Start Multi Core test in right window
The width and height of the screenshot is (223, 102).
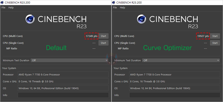[x=215, y=36]
